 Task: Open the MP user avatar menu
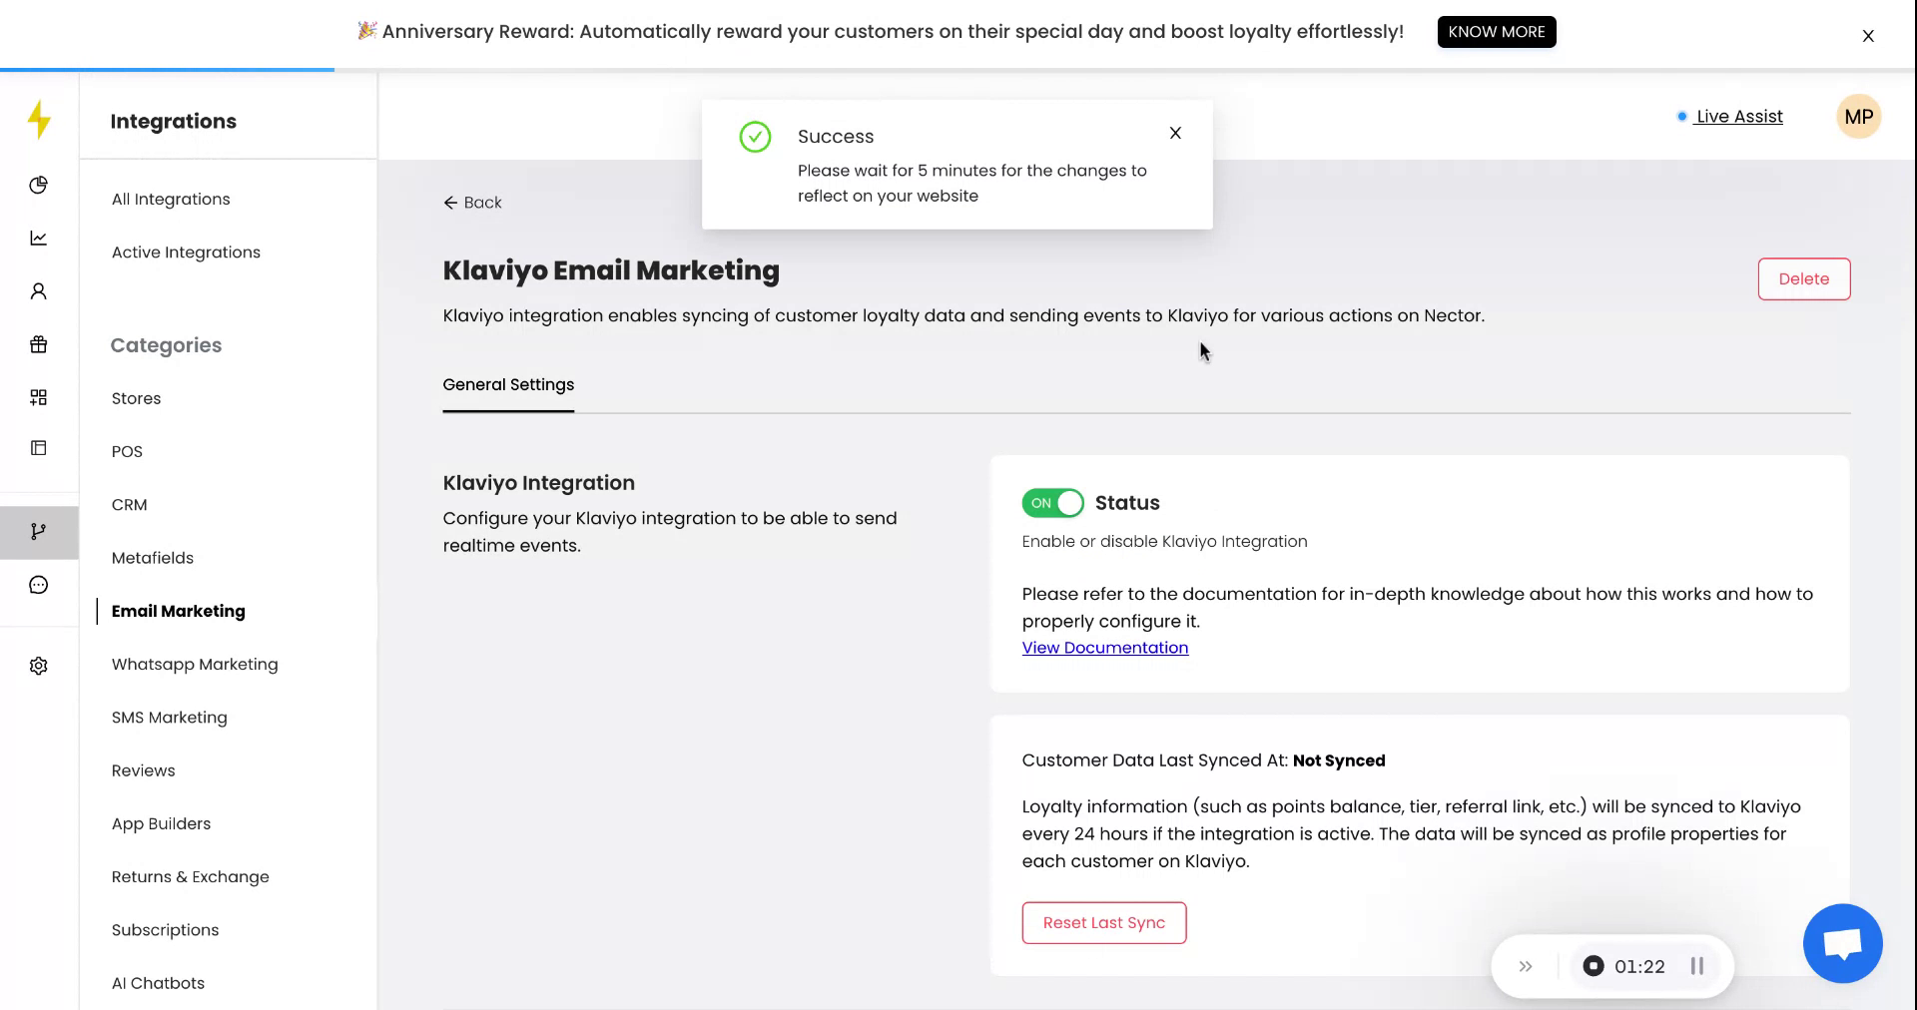click(x=1858, y=117)
